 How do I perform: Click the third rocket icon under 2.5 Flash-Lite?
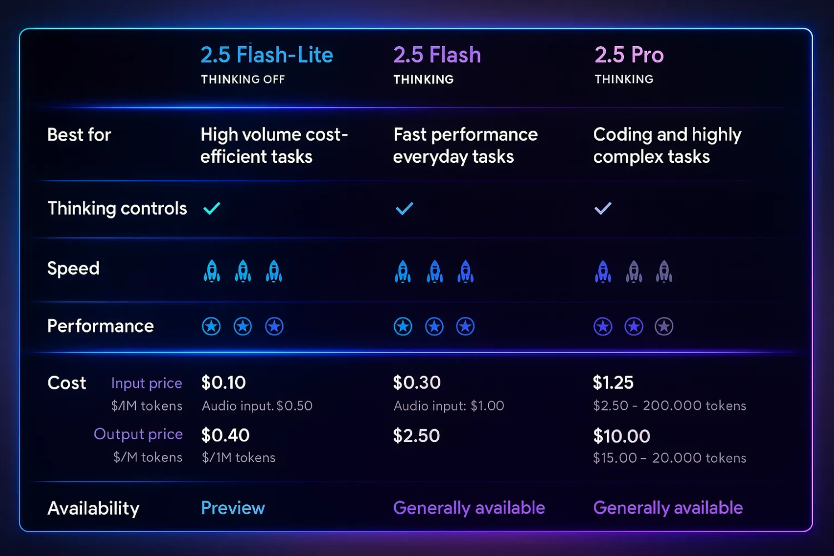(274, 271)
